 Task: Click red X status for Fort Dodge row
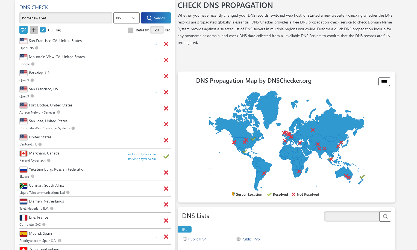(x=166, y=108)
